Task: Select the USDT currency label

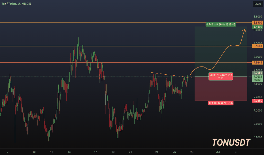Action: point(257,4)
